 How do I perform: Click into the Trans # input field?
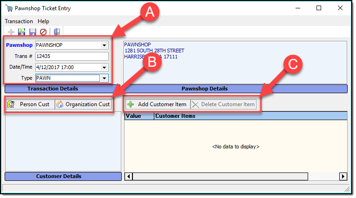point(72,56)
